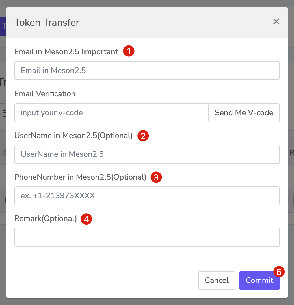Click the UserName in Meson2.5(Optional) label

click(x=73, y=136)
